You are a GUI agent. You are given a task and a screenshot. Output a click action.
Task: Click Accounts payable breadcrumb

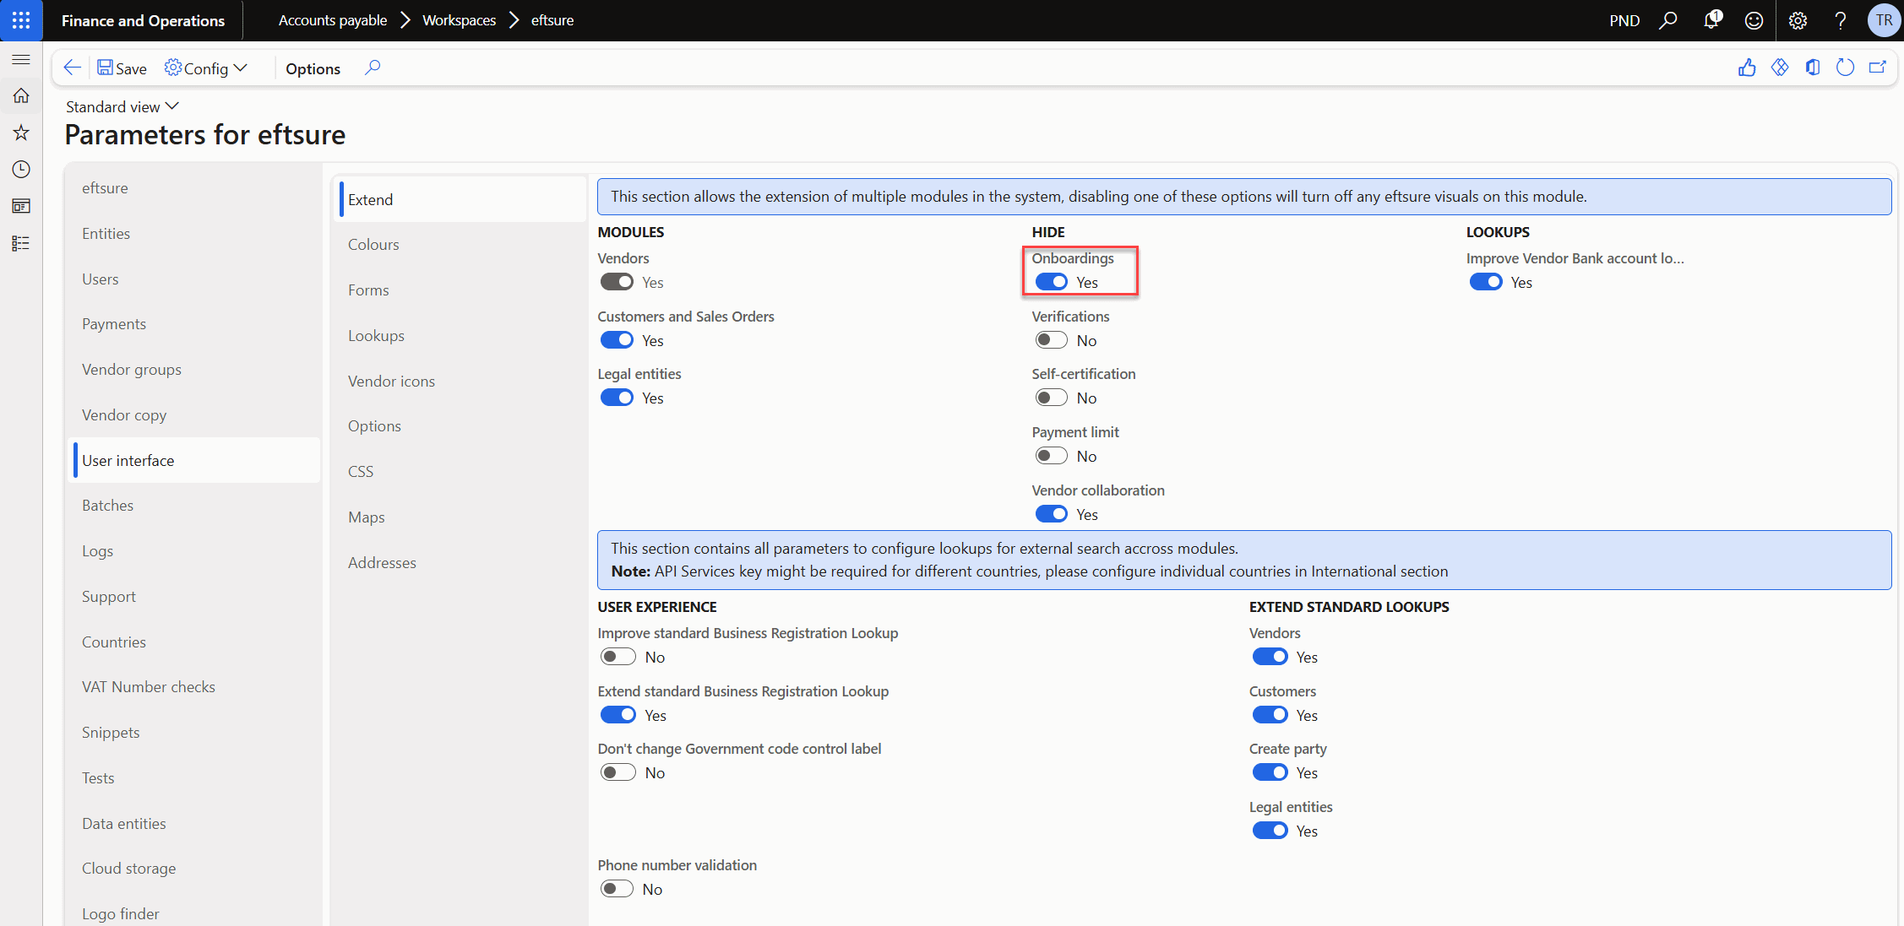[x=333, y=20]
